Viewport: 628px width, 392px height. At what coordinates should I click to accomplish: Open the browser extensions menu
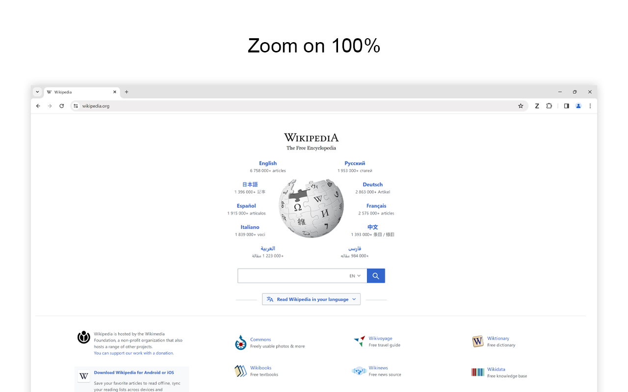(549, 106)
